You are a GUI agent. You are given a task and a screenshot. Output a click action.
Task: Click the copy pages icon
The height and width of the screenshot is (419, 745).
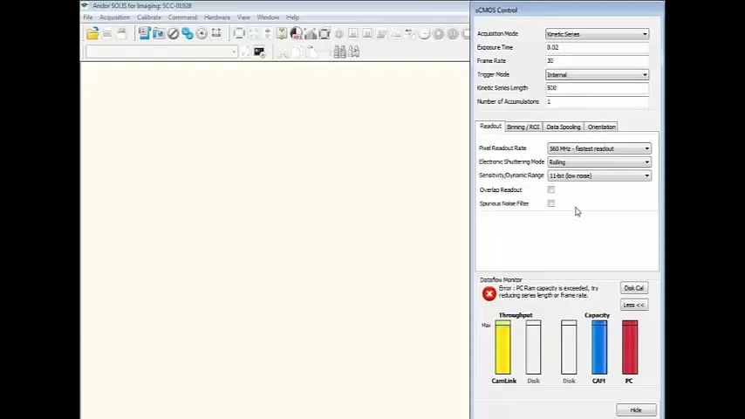[297, 52]
